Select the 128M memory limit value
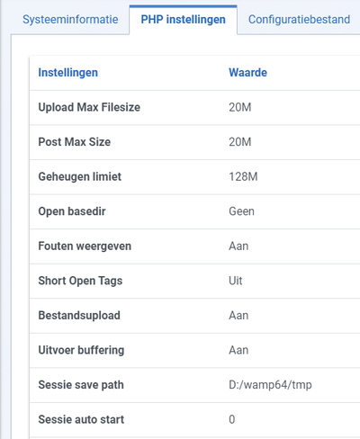 coord(243,176)
